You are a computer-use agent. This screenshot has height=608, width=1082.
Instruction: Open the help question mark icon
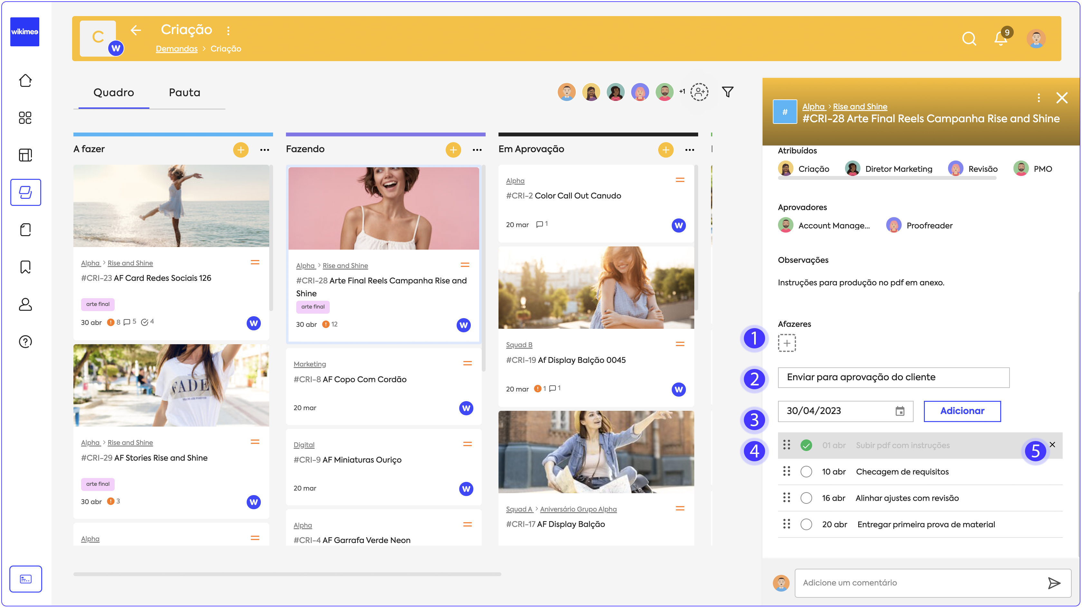point(25,342)
